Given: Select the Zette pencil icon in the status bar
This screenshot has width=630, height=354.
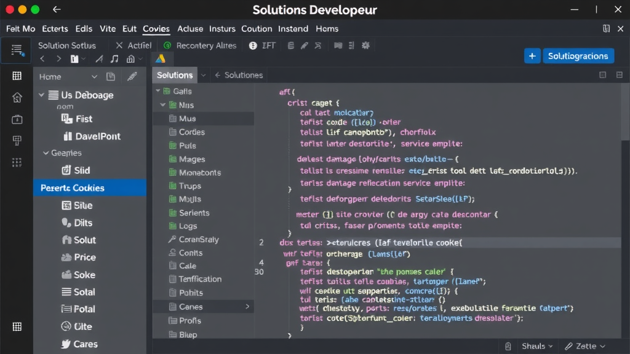Looking at the screenshot, I should [x=569, y=345].
